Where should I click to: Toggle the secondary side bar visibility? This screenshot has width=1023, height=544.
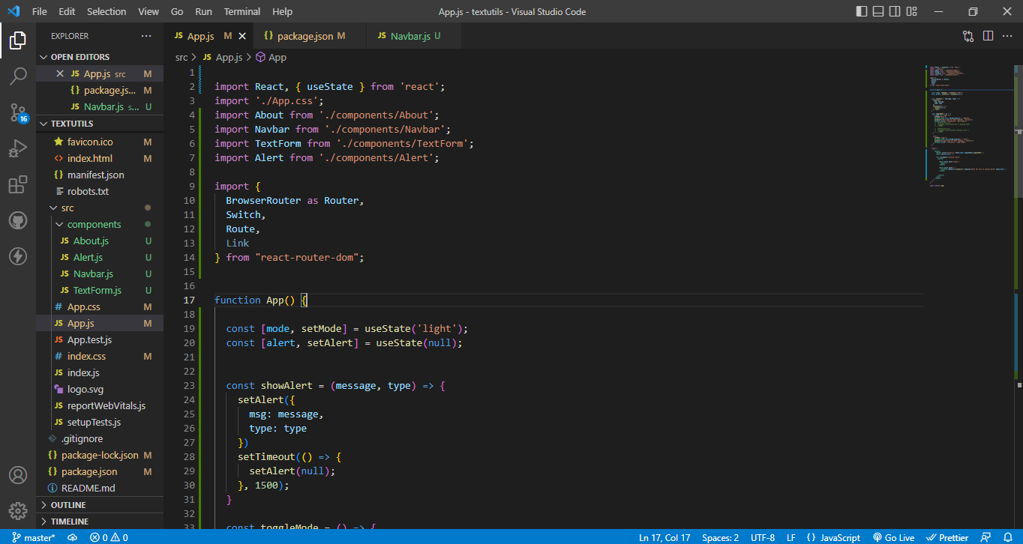(895, 12)
